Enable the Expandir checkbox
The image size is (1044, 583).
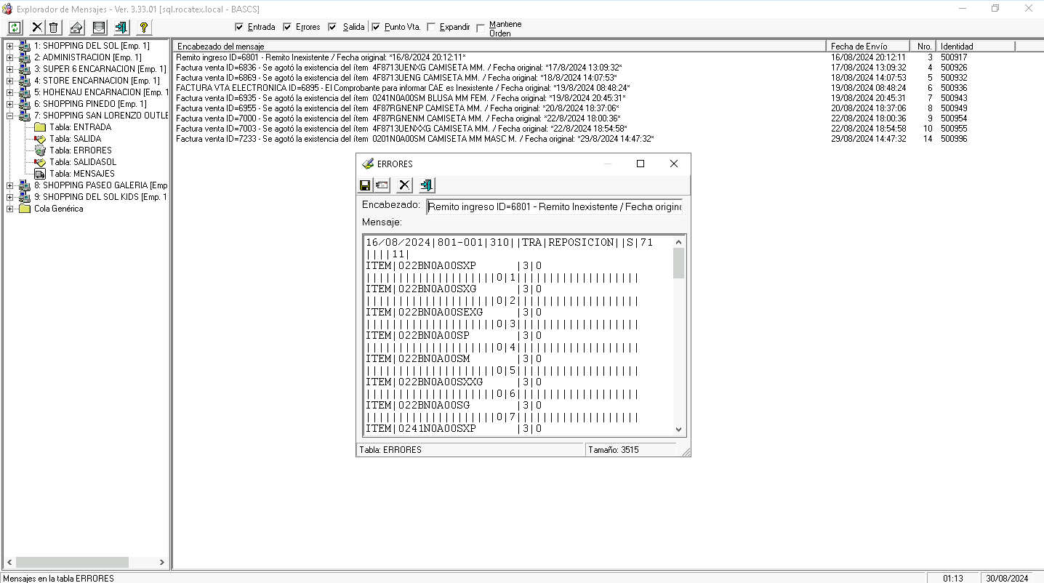pyautogui.click(x=431, y=27)
